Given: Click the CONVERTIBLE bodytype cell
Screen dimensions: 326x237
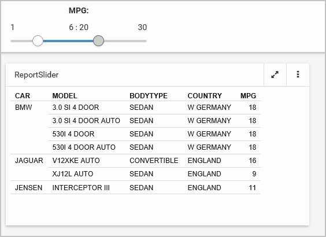Looking at the screenshot, I should pyautogui.click(x=154, y=161).
